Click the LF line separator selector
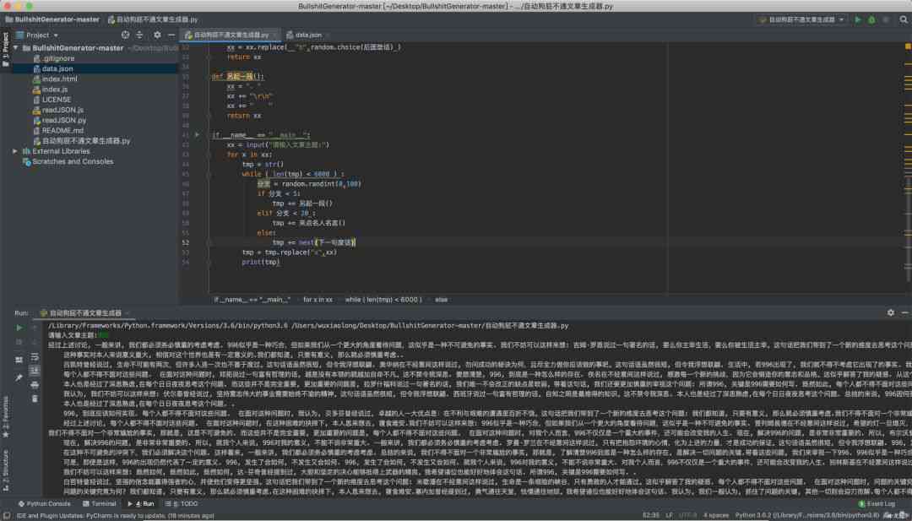Image resolution: width=912 pixels, height=521 pixels. click(x=670, y=515)
